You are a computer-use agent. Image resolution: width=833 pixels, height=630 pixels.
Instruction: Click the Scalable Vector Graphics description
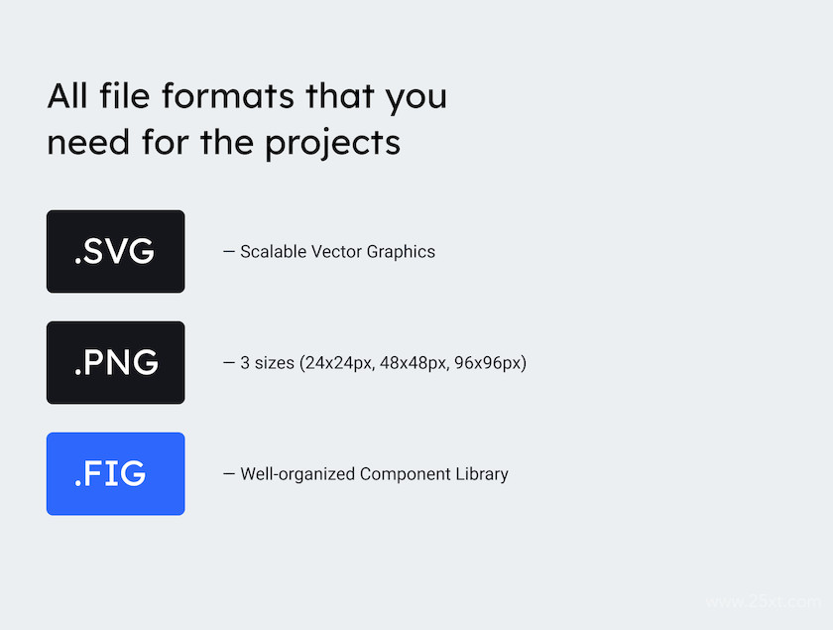(337, 251)
